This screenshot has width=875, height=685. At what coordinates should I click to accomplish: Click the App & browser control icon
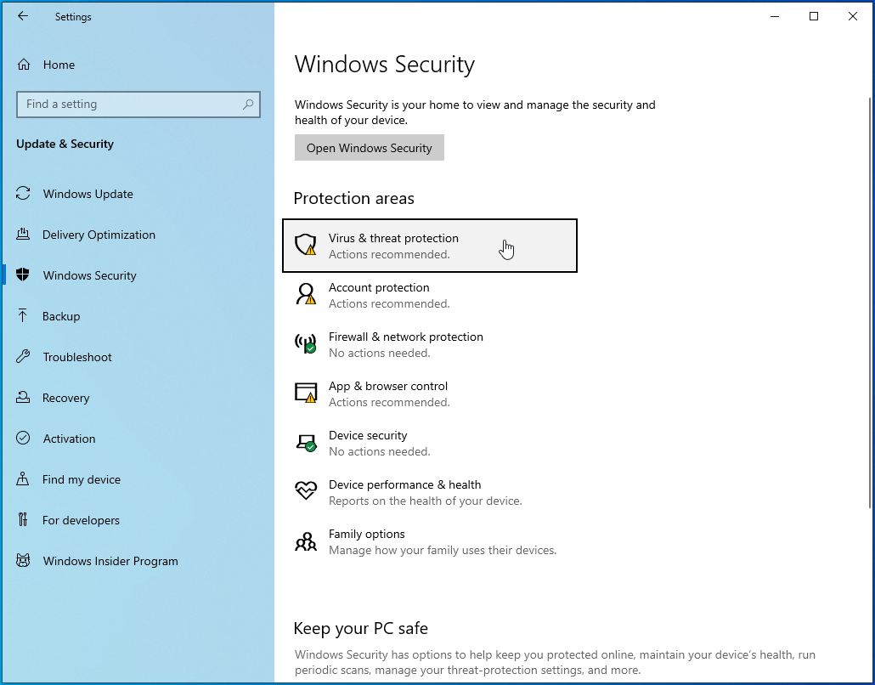click(305, 393)
